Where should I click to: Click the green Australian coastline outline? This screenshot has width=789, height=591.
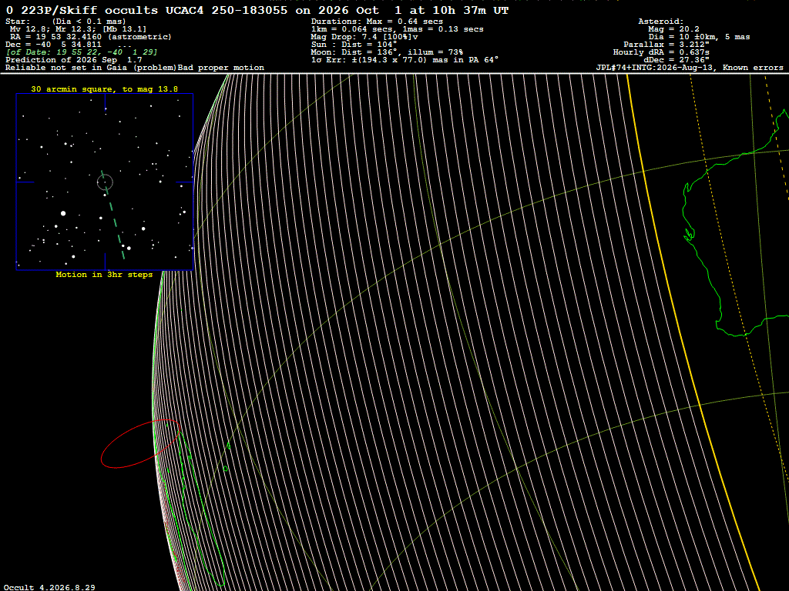pos(734,221)
